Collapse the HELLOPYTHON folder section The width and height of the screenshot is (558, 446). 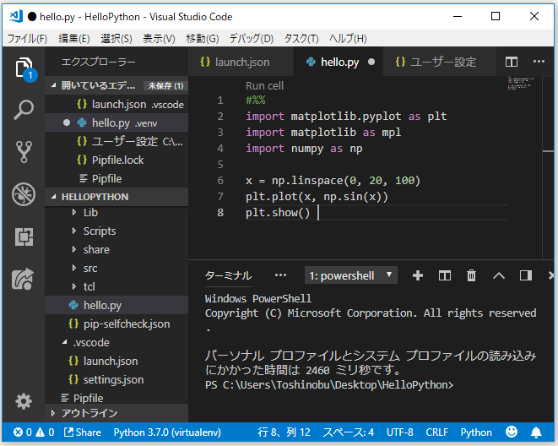(x=53, y=197)
